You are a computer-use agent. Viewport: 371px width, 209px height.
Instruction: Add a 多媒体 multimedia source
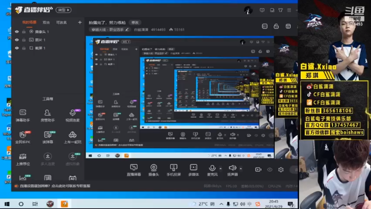pos(194,170)
